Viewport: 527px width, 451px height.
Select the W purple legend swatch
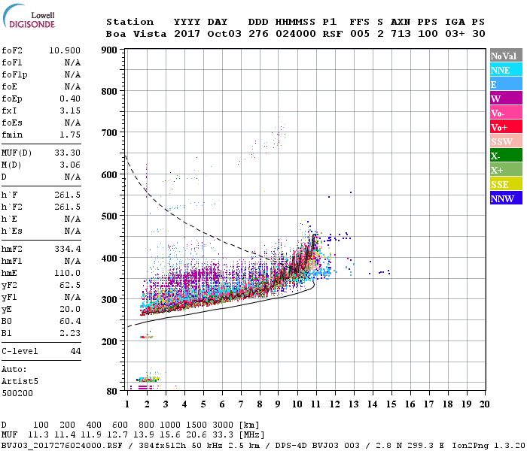[506, 98]
